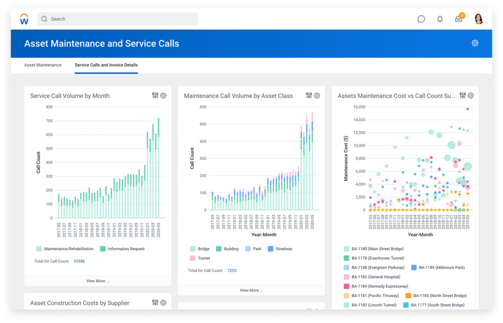Click the Maintenance Cost ($) axis label

(346, 158)
